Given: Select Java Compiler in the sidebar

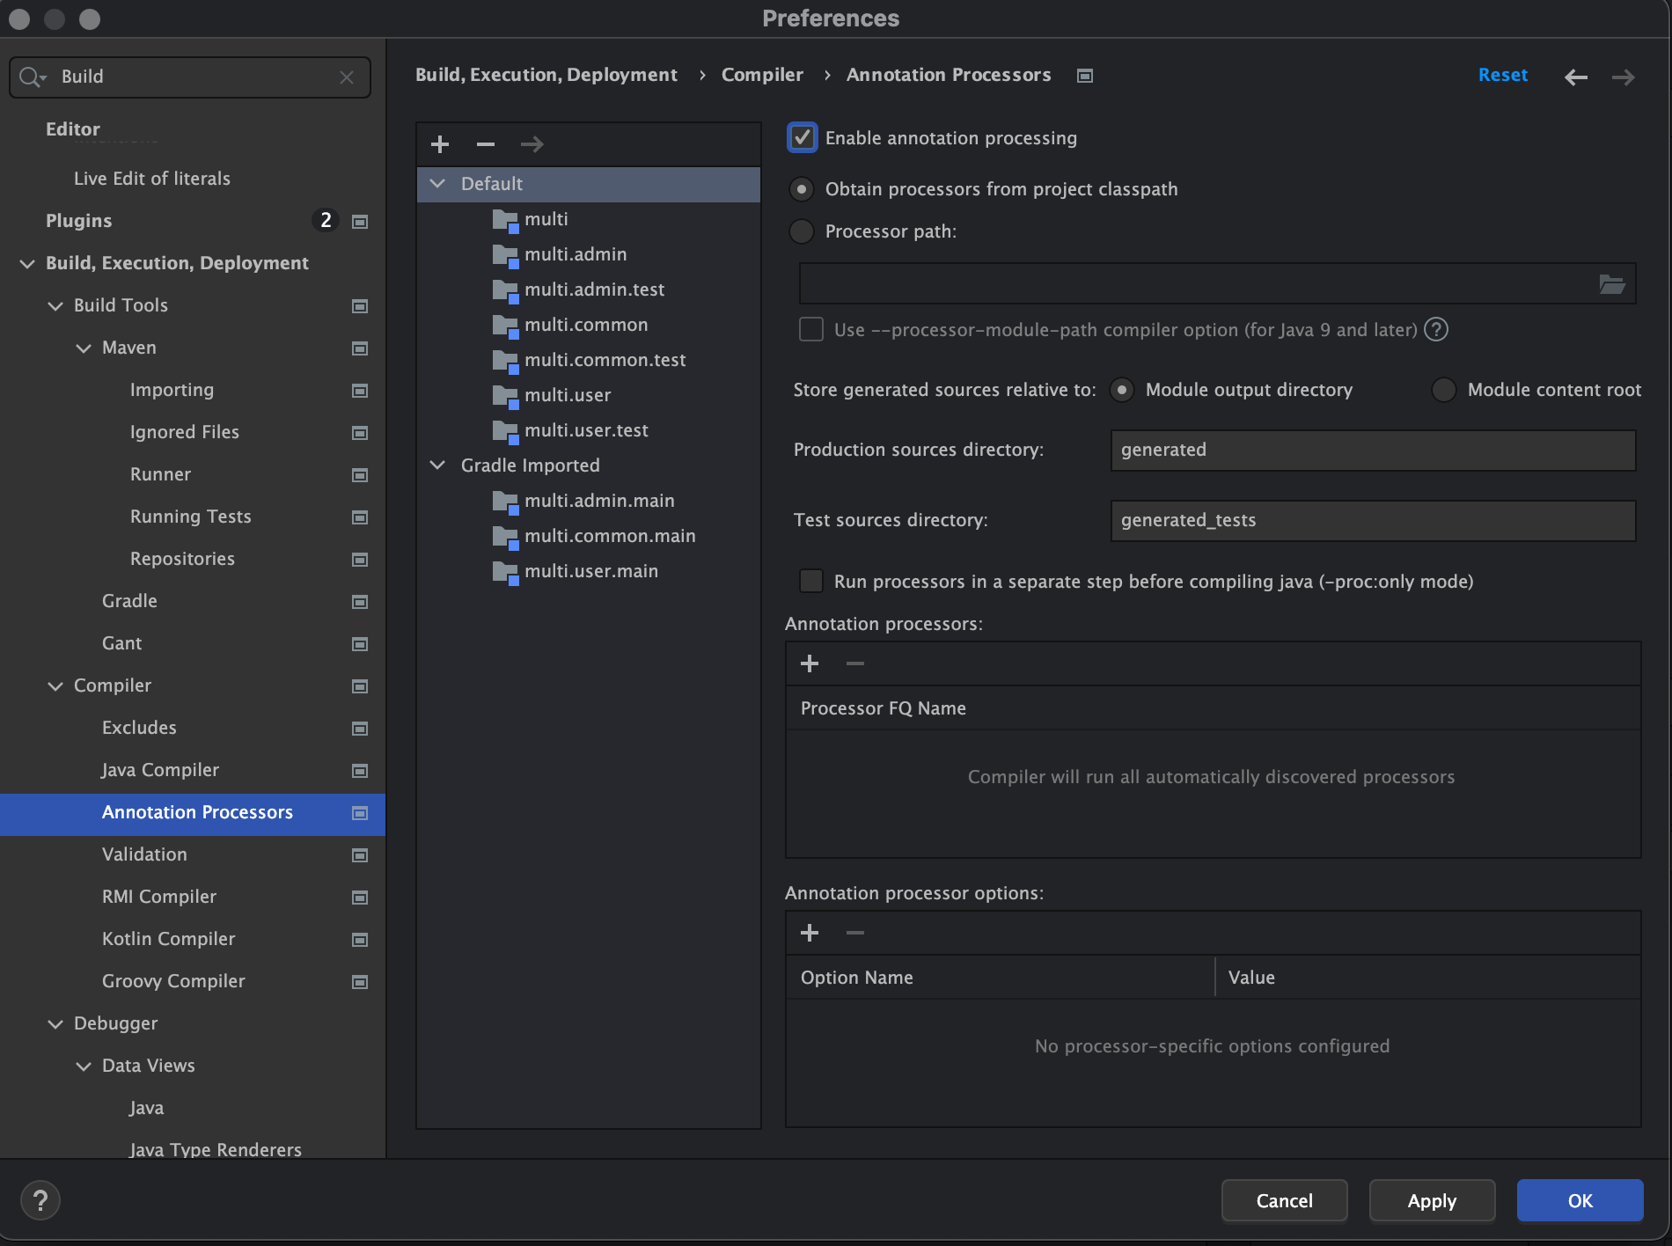Looking at the screenshot, I should coord(160,770).
